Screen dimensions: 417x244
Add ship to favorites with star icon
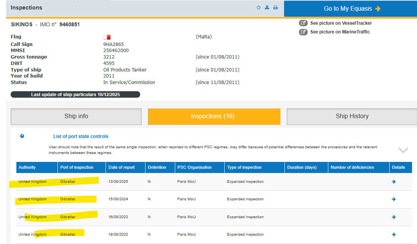pos(259,8)
